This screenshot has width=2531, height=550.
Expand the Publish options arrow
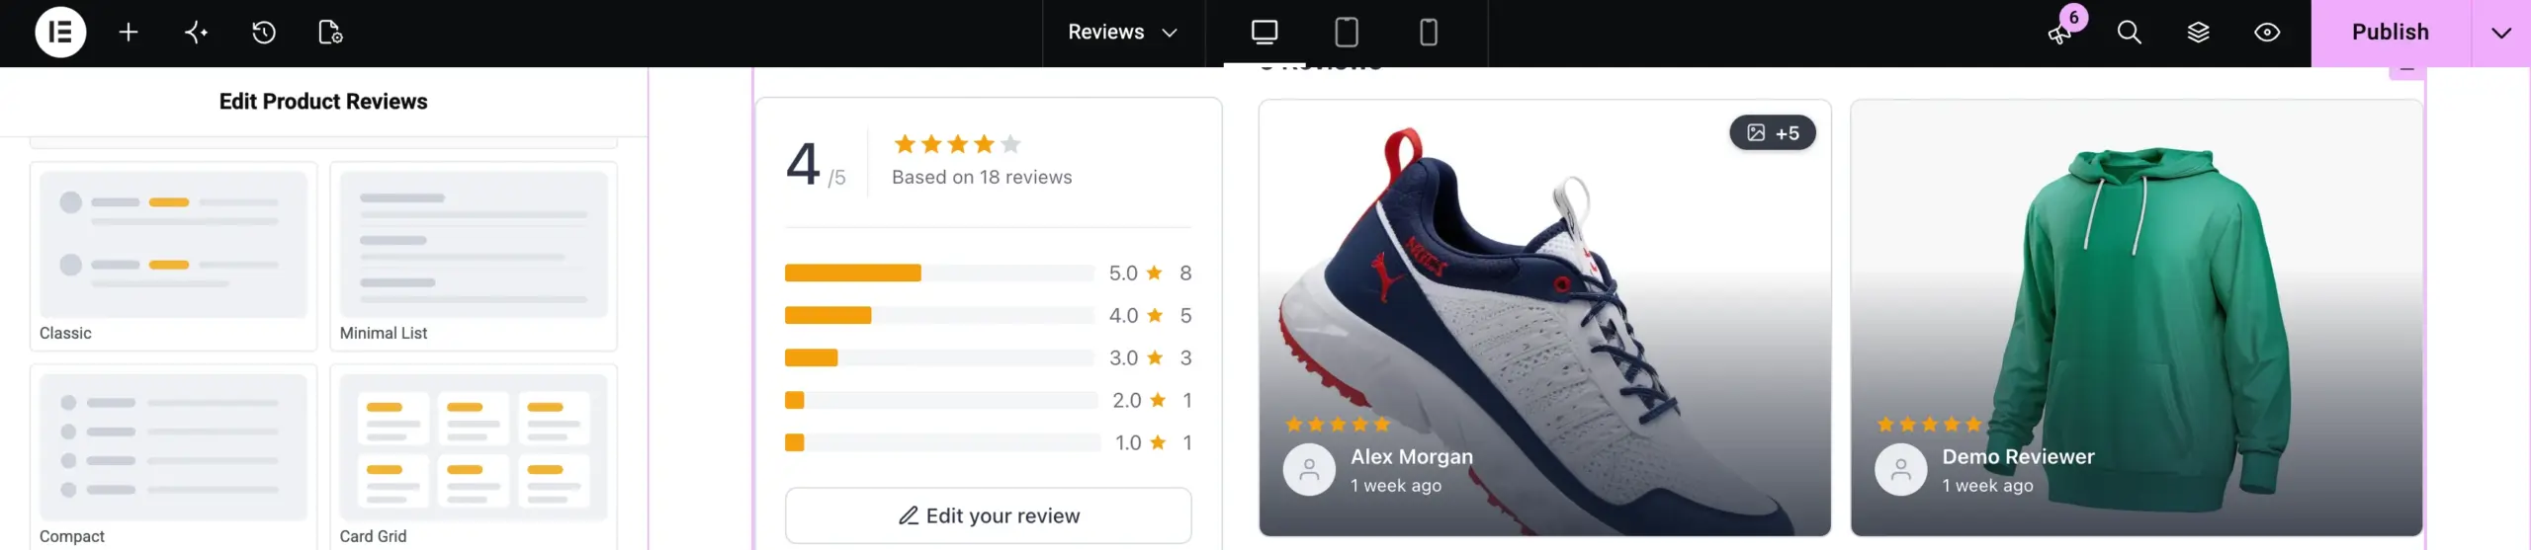(2501, 33)
